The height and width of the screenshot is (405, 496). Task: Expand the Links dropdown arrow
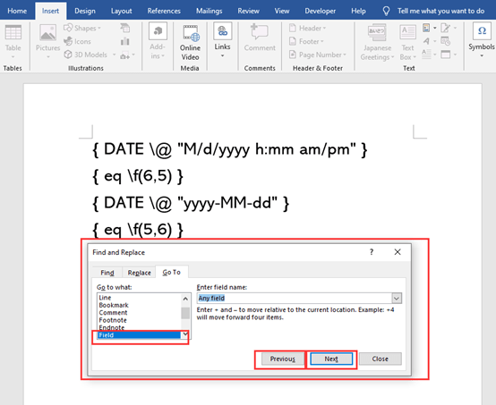click(x=222, y=56)
